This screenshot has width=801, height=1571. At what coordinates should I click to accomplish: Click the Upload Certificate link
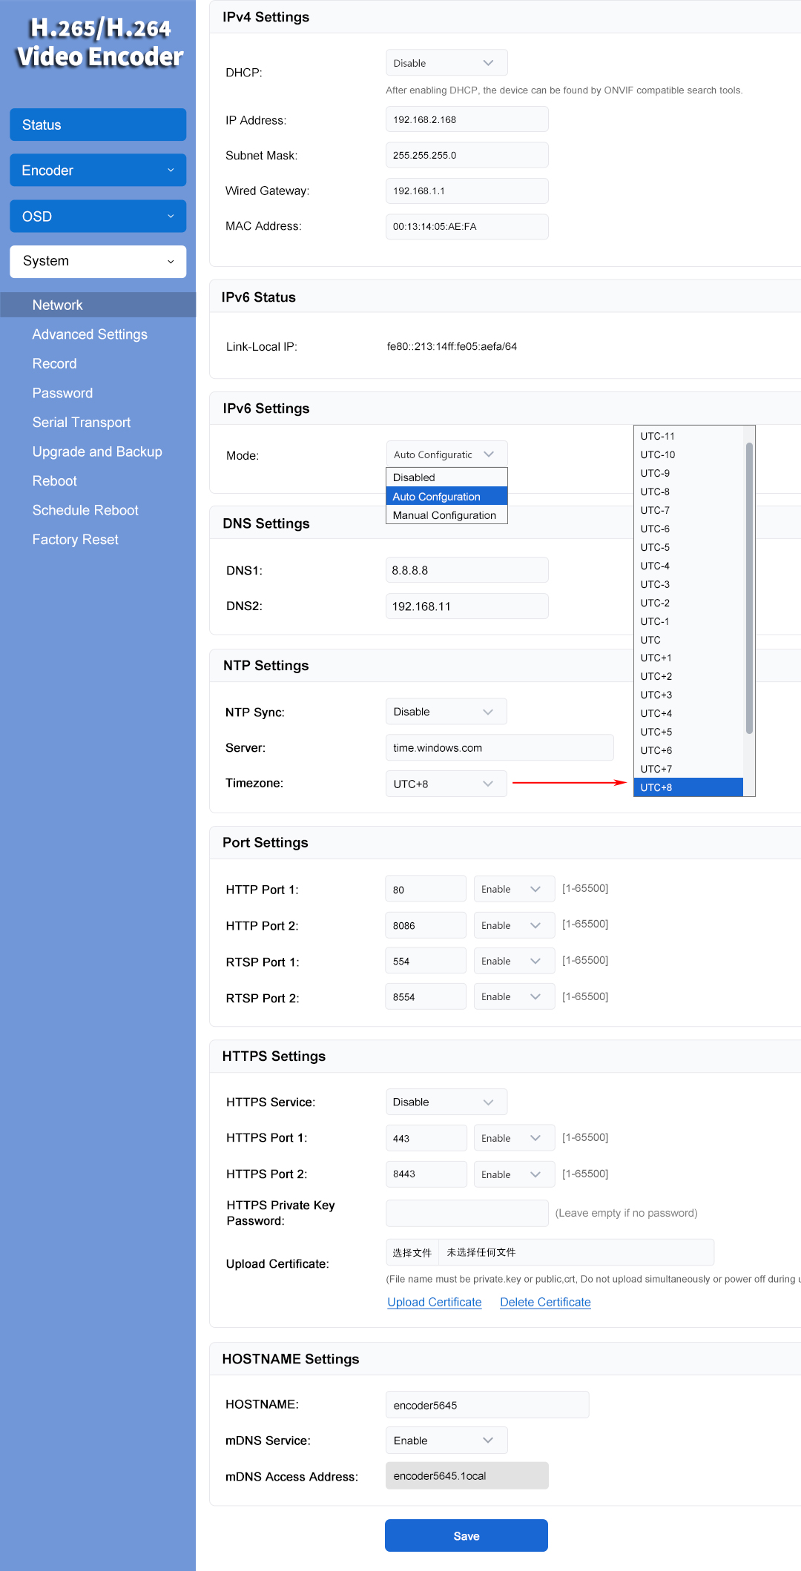pyautogui.click(x=435, y=1302)
